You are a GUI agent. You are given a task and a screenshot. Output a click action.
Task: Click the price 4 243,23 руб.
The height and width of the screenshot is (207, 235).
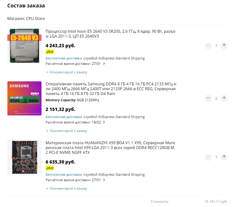pos(61,45)
